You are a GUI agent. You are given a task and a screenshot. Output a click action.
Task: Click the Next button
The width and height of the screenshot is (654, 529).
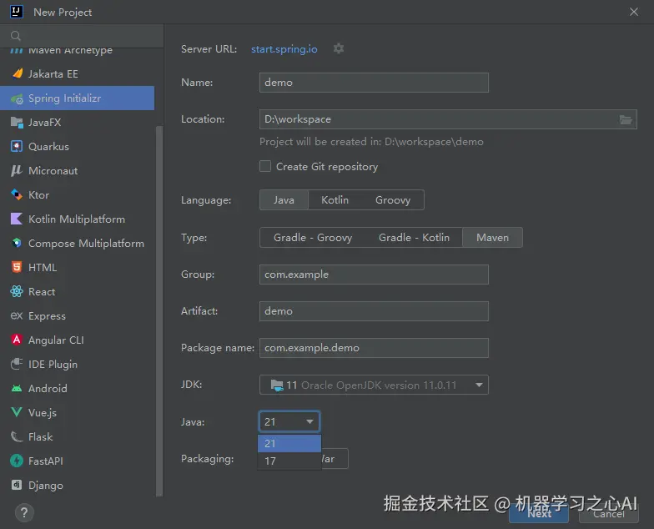tap(539, 514)
